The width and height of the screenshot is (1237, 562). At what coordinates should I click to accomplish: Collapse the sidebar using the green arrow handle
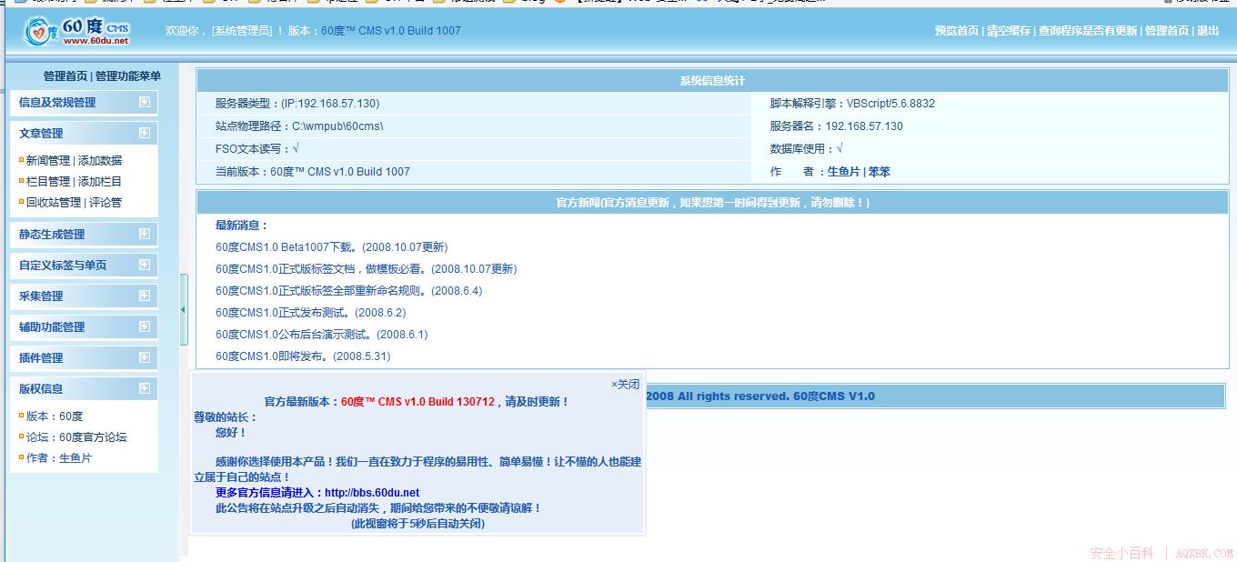click(183, 310)
